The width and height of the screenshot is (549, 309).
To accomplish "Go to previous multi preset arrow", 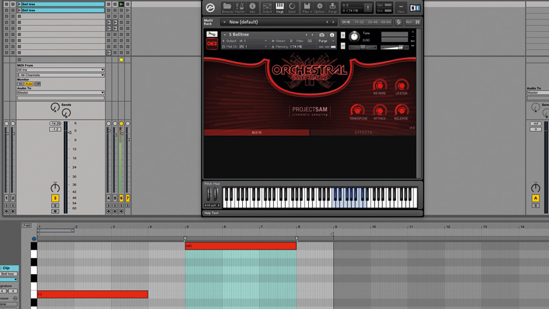I will tap(327, 22).
